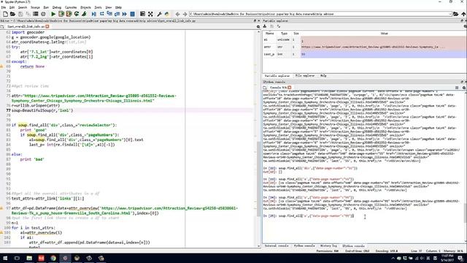467x263 pixels.
Task: Open the Consoles menu
Action: click(x=71, y=7)
